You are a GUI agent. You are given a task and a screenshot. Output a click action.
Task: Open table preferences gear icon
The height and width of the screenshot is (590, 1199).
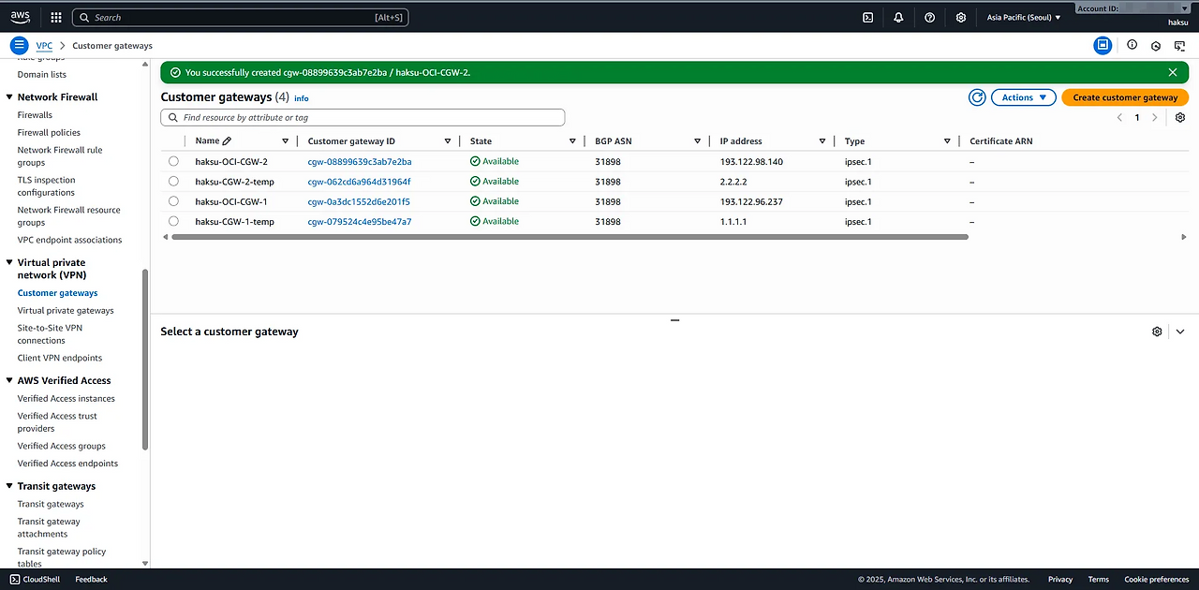(1180, 117)
